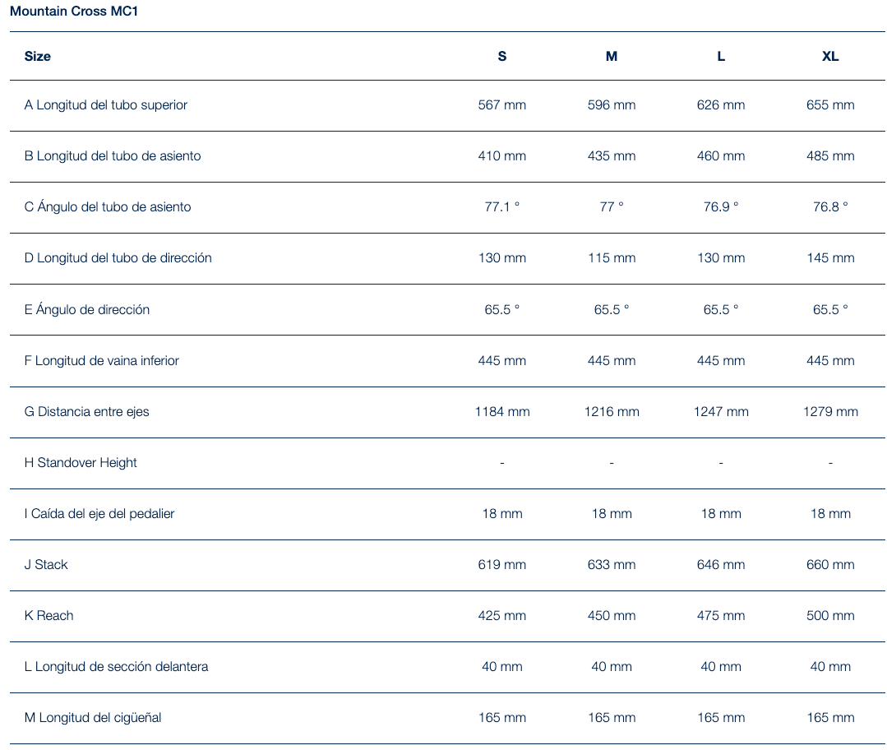The width and height of the screenshot is (887, 750).
Task: Click 'L Longitud de sección delantera' label
Action: pos(116,666)
